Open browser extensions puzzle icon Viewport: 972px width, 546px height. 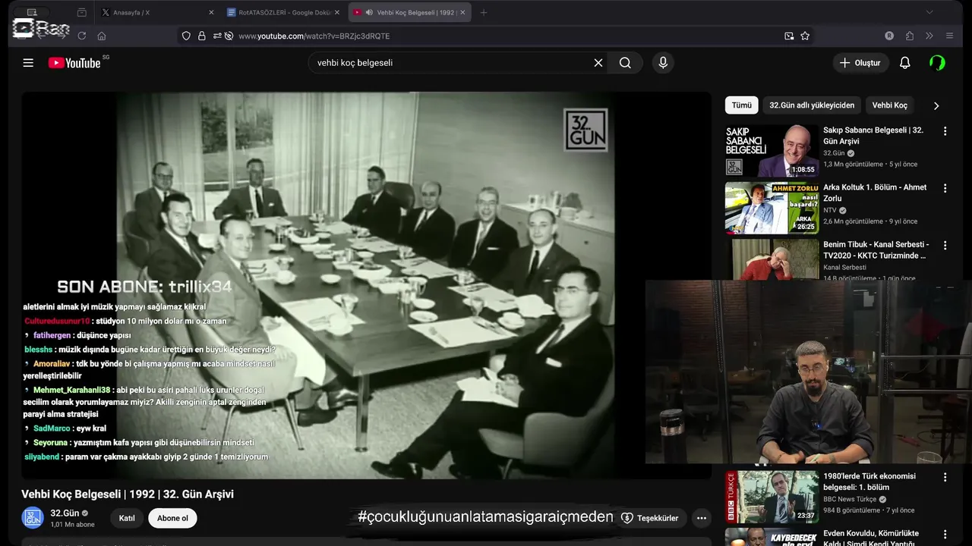pyautogui.click(x=910, y=36)
